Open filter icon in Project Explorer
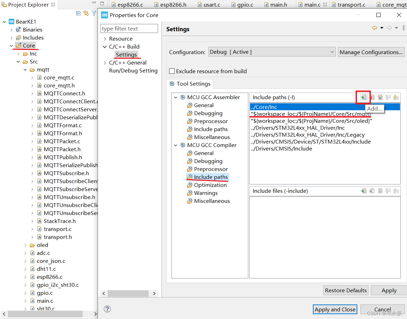407x319 pixels. click(94, 13)
